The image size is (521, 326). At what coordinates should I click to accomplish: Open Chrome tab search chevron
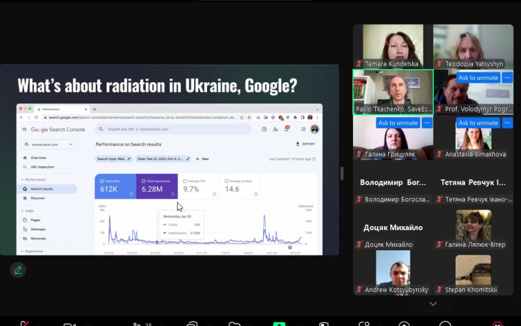[x=317, y=109]
